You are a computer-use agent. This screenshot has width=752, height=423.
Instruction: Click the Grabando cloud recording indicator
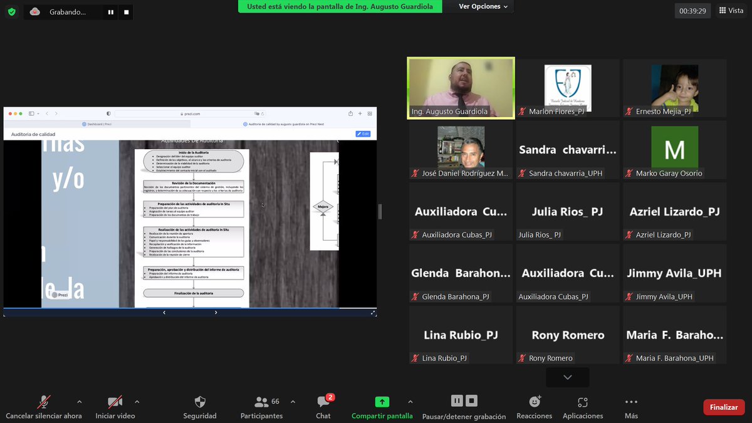pos(59,11)
